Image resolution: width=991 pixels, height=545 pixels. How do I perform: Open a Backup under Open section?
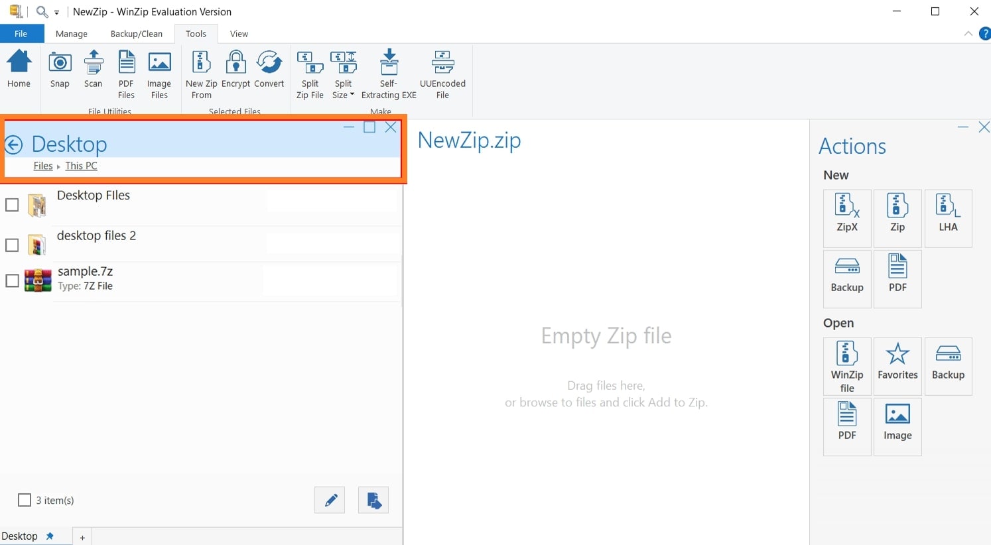(x=948, y=367)
